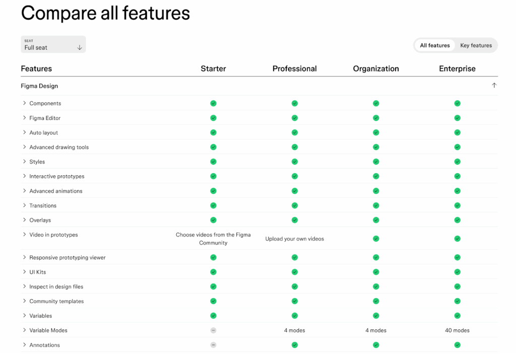Click the Upload your own videos text
This screenshot has width=516, height=354.
click(294, 239)
